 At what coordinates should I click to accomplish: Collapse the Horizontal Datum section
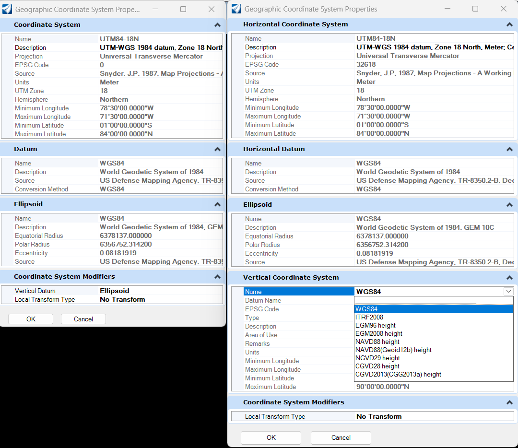509,149
